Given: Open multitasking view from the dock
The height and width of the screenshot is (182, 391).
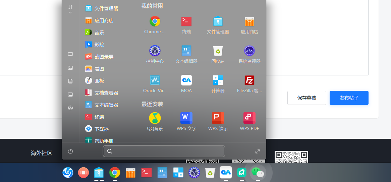Looking at the screenshot, I should (x=83, y=172).
